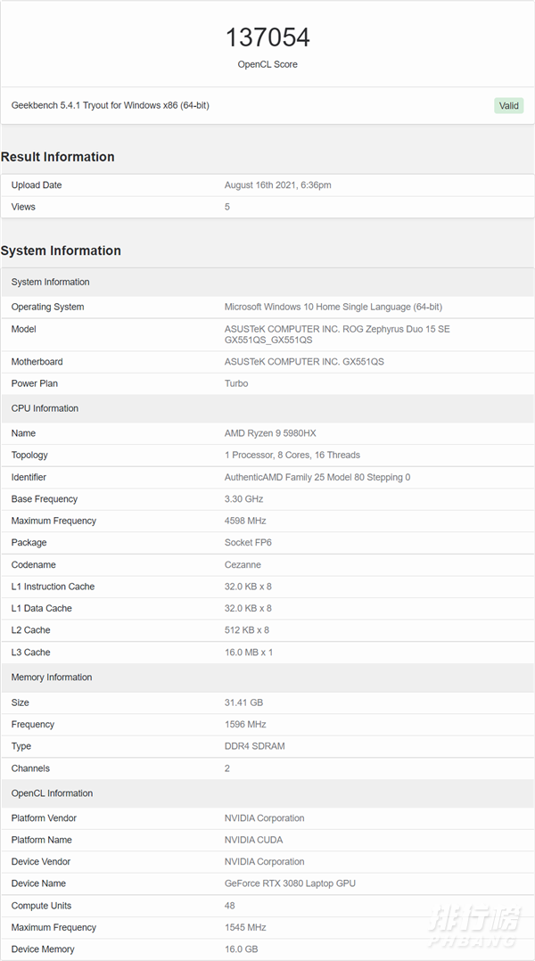The width and height of the screenshot is (535, 961).
Task: Click the Identifier row label
Action: coord(29,478)
